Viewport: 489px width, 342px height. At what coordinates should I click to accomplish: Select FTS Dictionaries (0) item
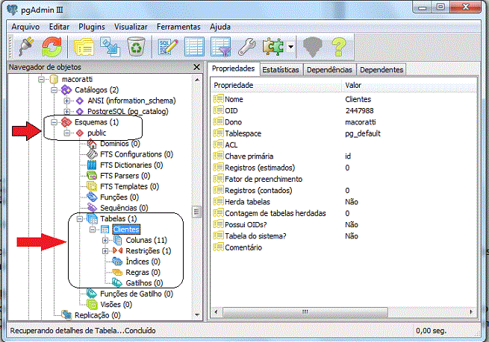coord(131,165)
